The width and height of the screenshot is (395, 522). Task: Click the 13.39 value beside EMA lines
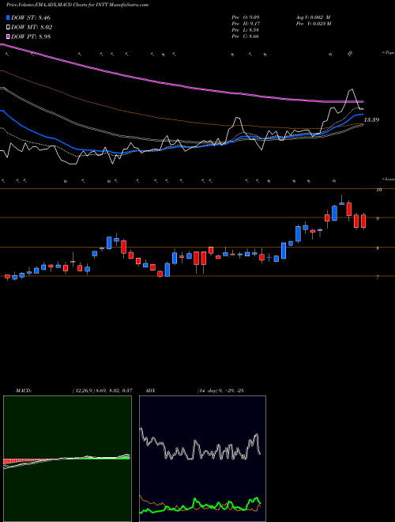(x=371, y=119)
